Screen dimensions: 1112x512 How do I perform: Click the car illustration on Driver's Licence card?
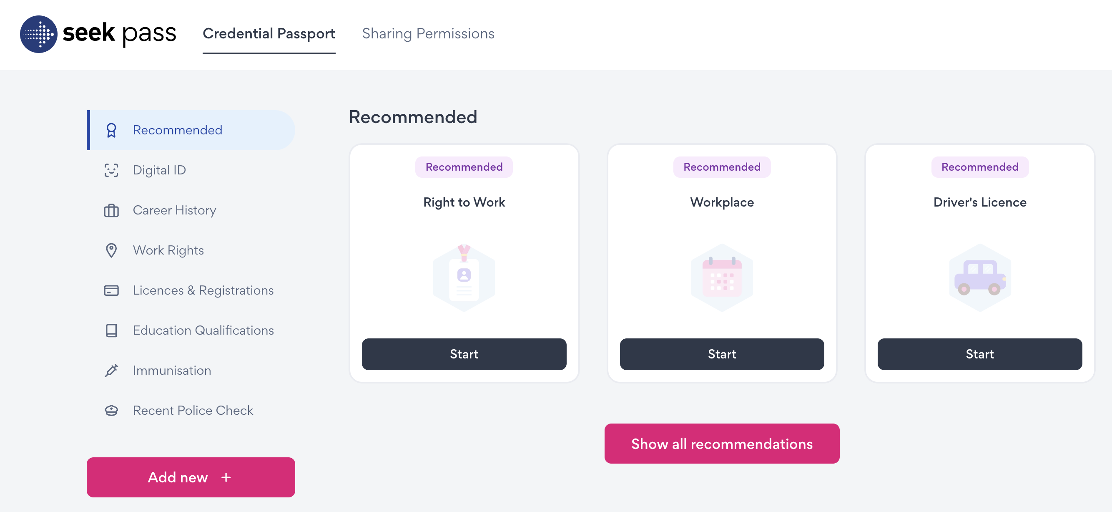(x=979, y=277)
